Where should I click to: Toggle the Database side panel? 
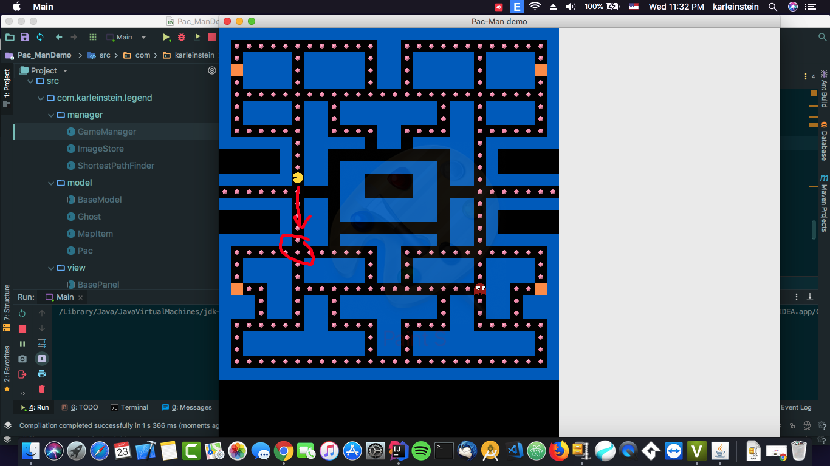(x=824, y=141)
